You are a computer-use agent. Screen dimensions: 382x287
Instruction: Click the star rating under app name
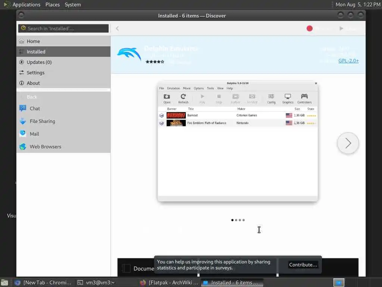155,62
